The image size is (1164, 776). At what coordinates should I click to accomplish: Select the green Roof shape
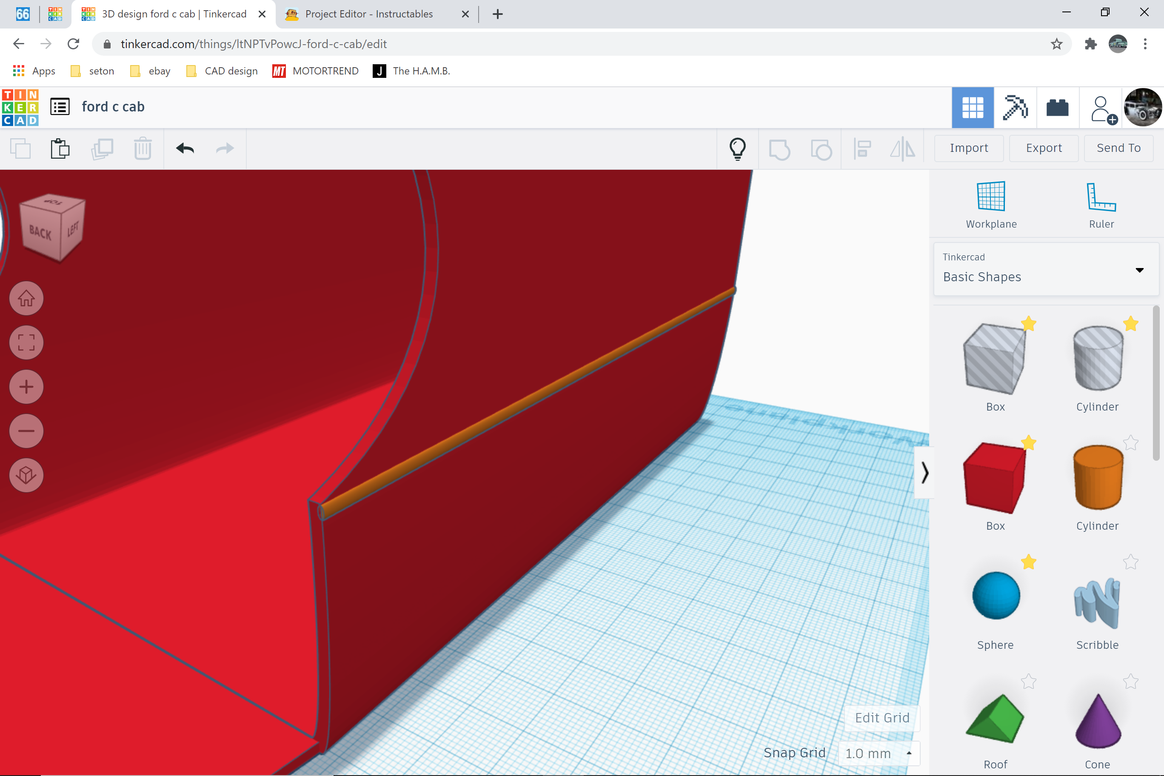pos(995,719)
